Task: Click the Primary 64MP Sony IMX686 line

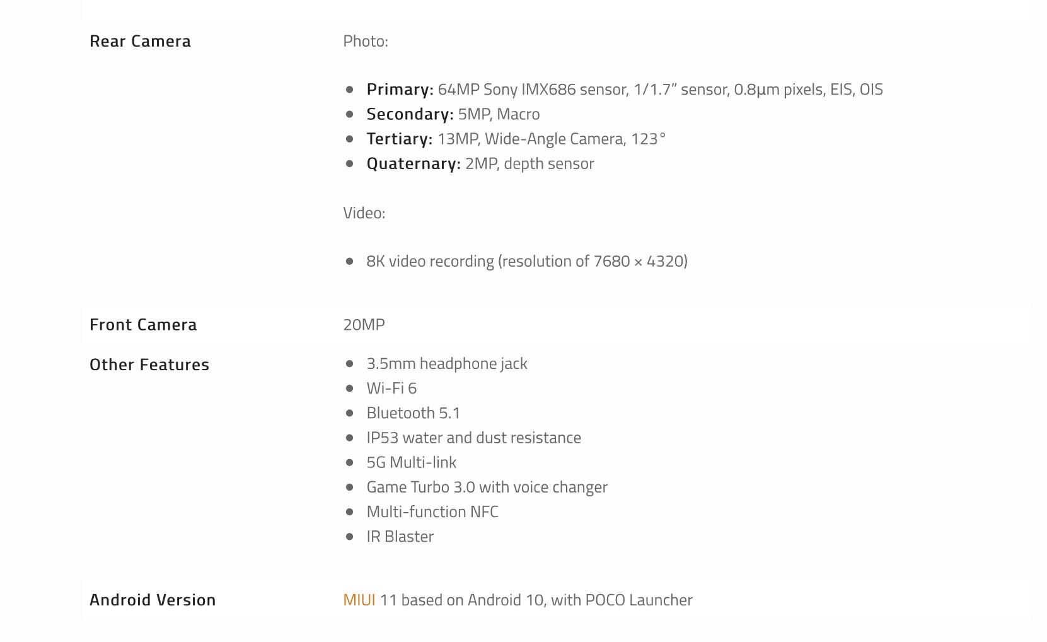Action: click(x=625, y=90)
